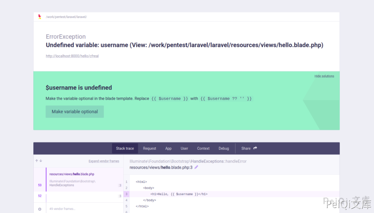
Task: Click the pencil icon to edit hello.blade.php
Action: coord(196,167)
